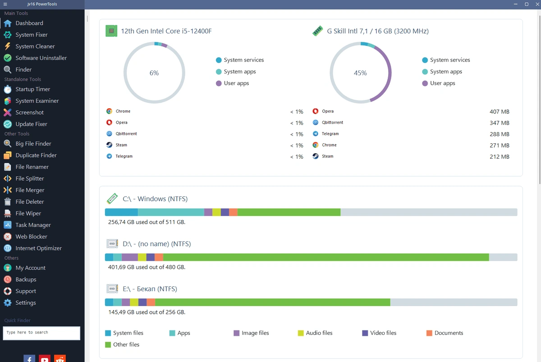Click the E:\ Бекап SSD icon
The image size is (541, 362).
coord(112,289)
